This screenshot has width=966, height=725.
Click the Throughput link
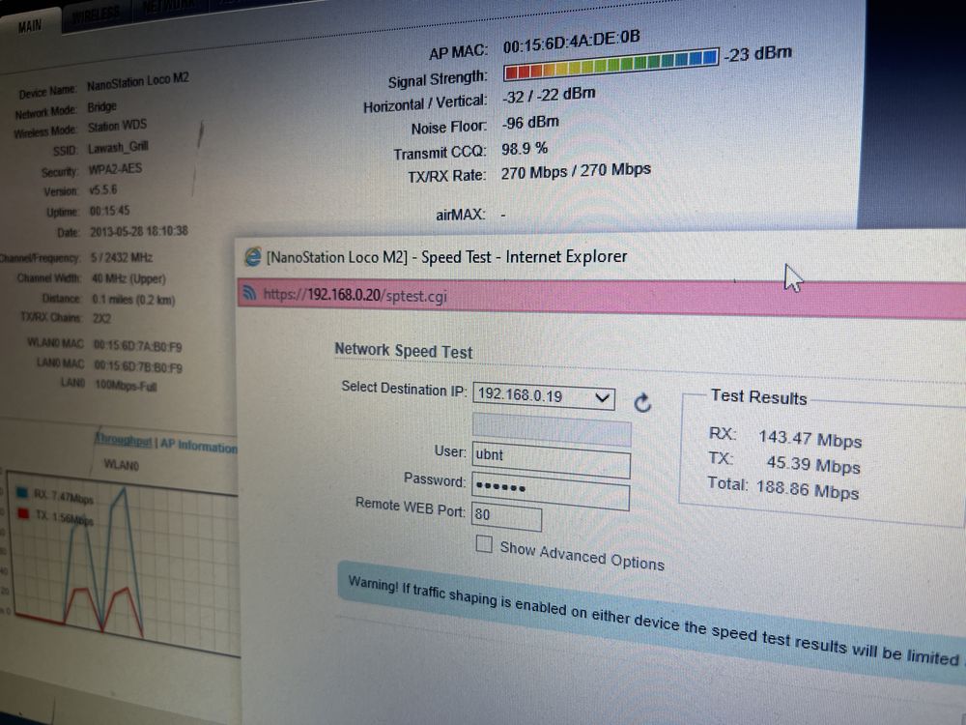124,439
